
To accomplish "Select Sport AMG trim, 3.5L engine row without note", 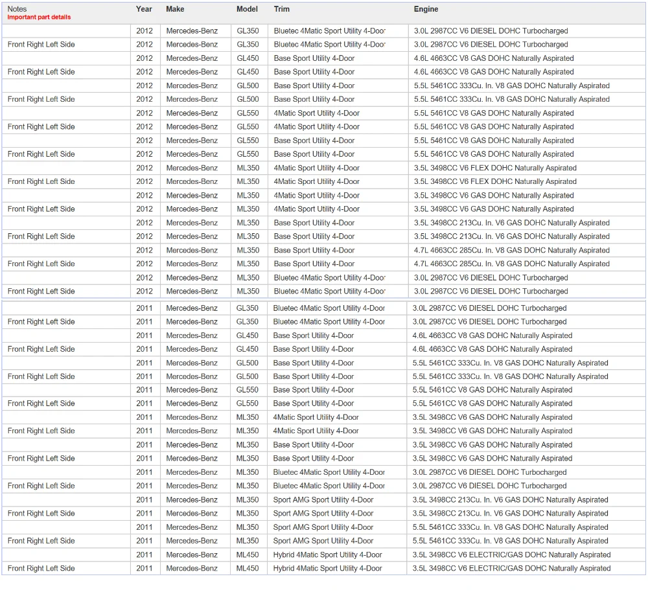I will [x=323, y=500].
